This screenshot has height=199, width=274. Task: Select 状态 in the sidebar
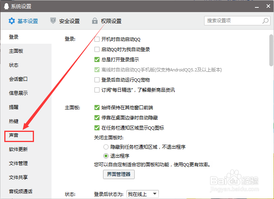[26, 65]
